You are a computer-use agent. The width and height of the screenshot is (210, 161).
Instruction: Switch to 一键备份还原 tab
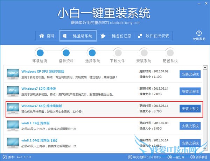pyautogui.click(x=116, y=36)
